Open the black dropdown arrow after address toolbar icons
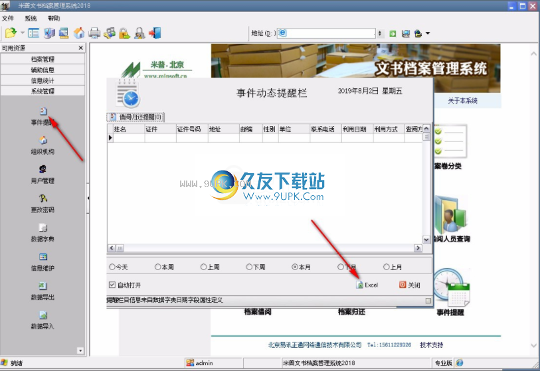 tap(428, 33)
